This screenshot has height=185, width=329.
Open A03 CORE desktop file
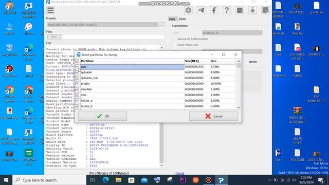[297, 155]
